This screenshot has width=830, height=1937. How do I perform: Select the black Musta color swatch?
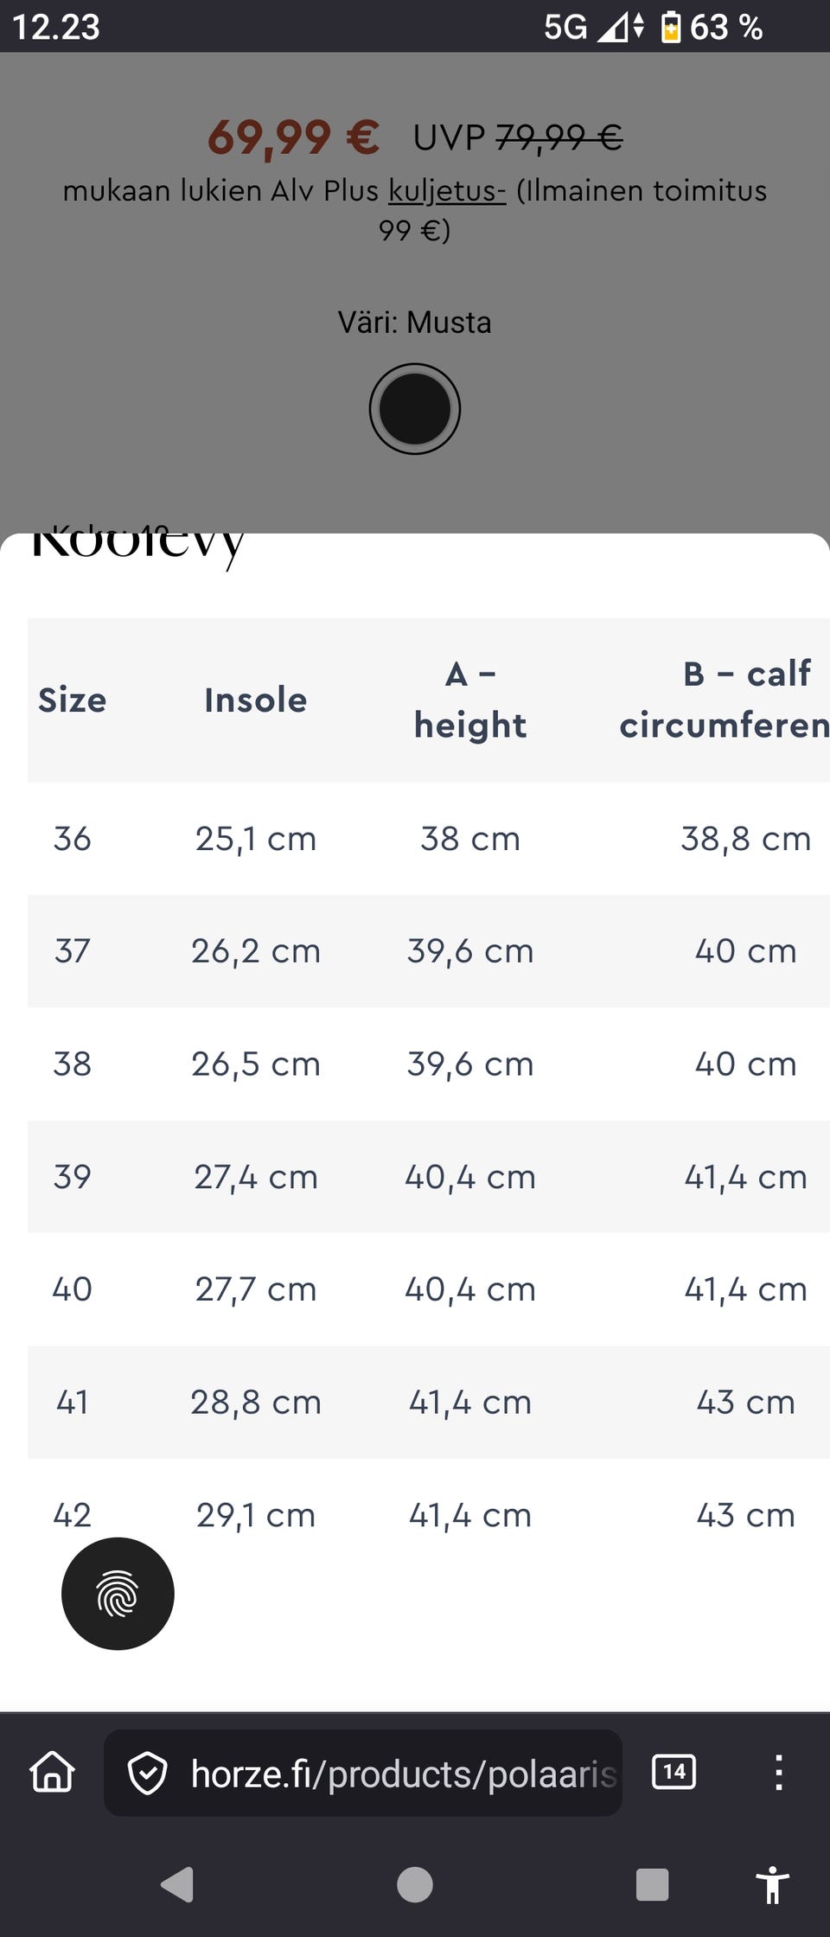tap(415, 409)
